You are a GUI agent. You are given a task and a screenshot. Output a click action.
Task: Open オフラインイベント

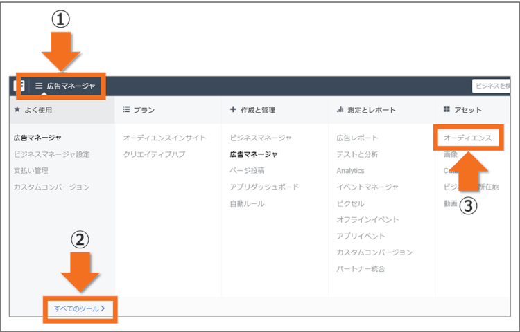367,220
